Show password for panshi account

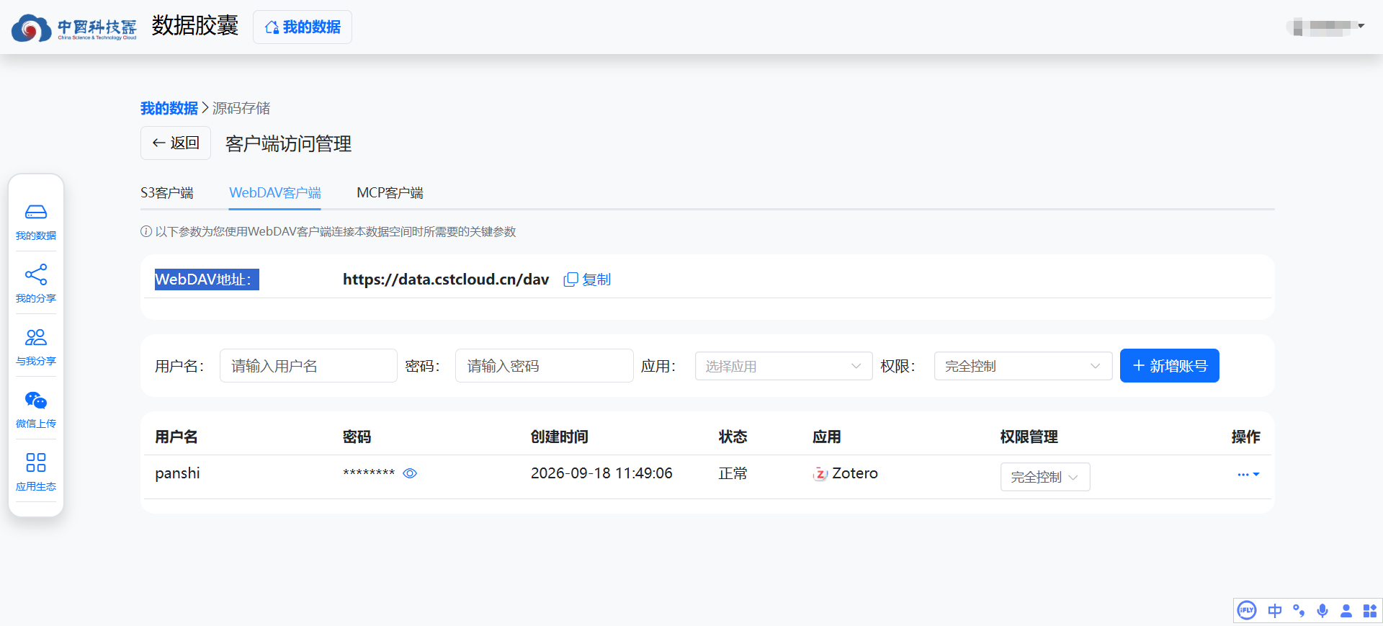point(410,473)
